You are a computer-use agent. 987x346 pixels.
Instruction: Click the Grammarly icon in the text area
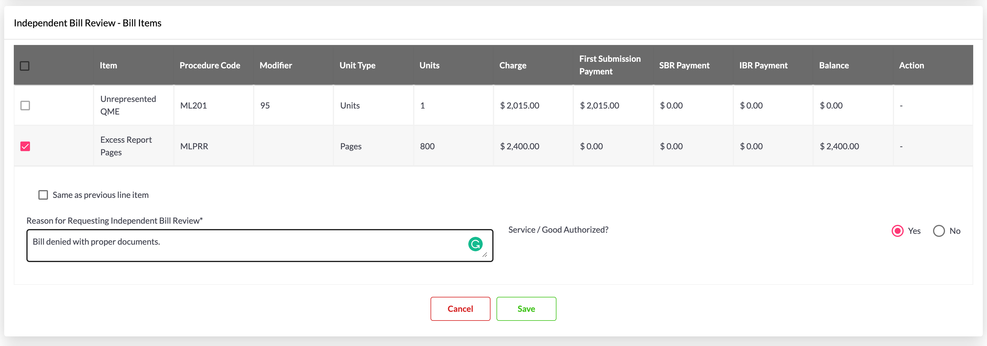click(475, 244)
